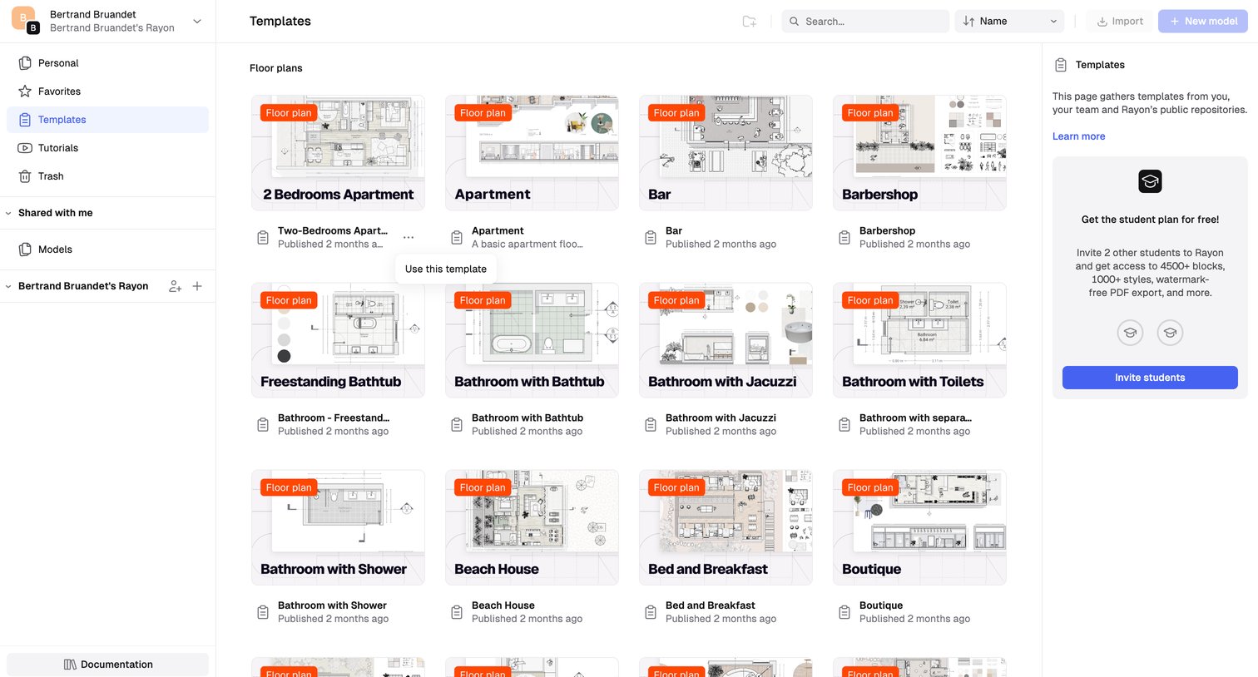Click the template icon next to Barbershop
This screenshot has width=1258, height=677.
coord(844,238)
